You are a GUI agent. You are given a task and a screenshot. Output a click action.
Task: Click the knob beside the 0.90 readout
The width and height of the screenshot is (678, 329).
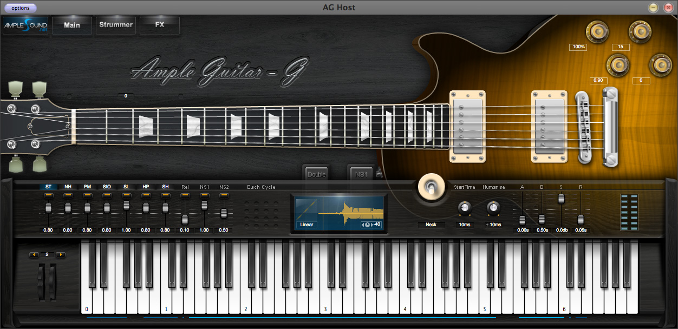pos(618,65)
